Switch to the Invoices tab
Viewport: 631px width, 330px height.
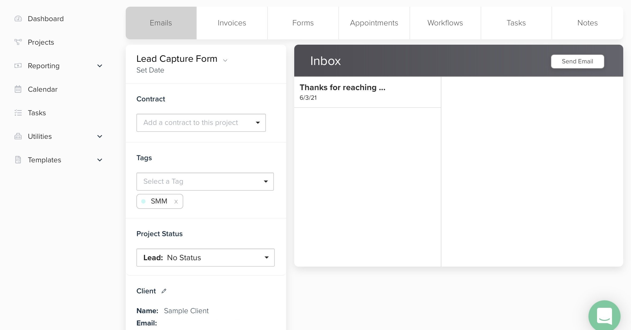click(x=232, y=23)
